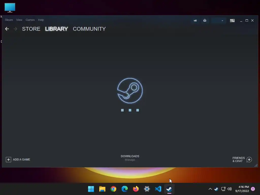Screen dimensions: 260x195
Task: Open Google Chrome from taskbar
Action: [x=113, y=189]
